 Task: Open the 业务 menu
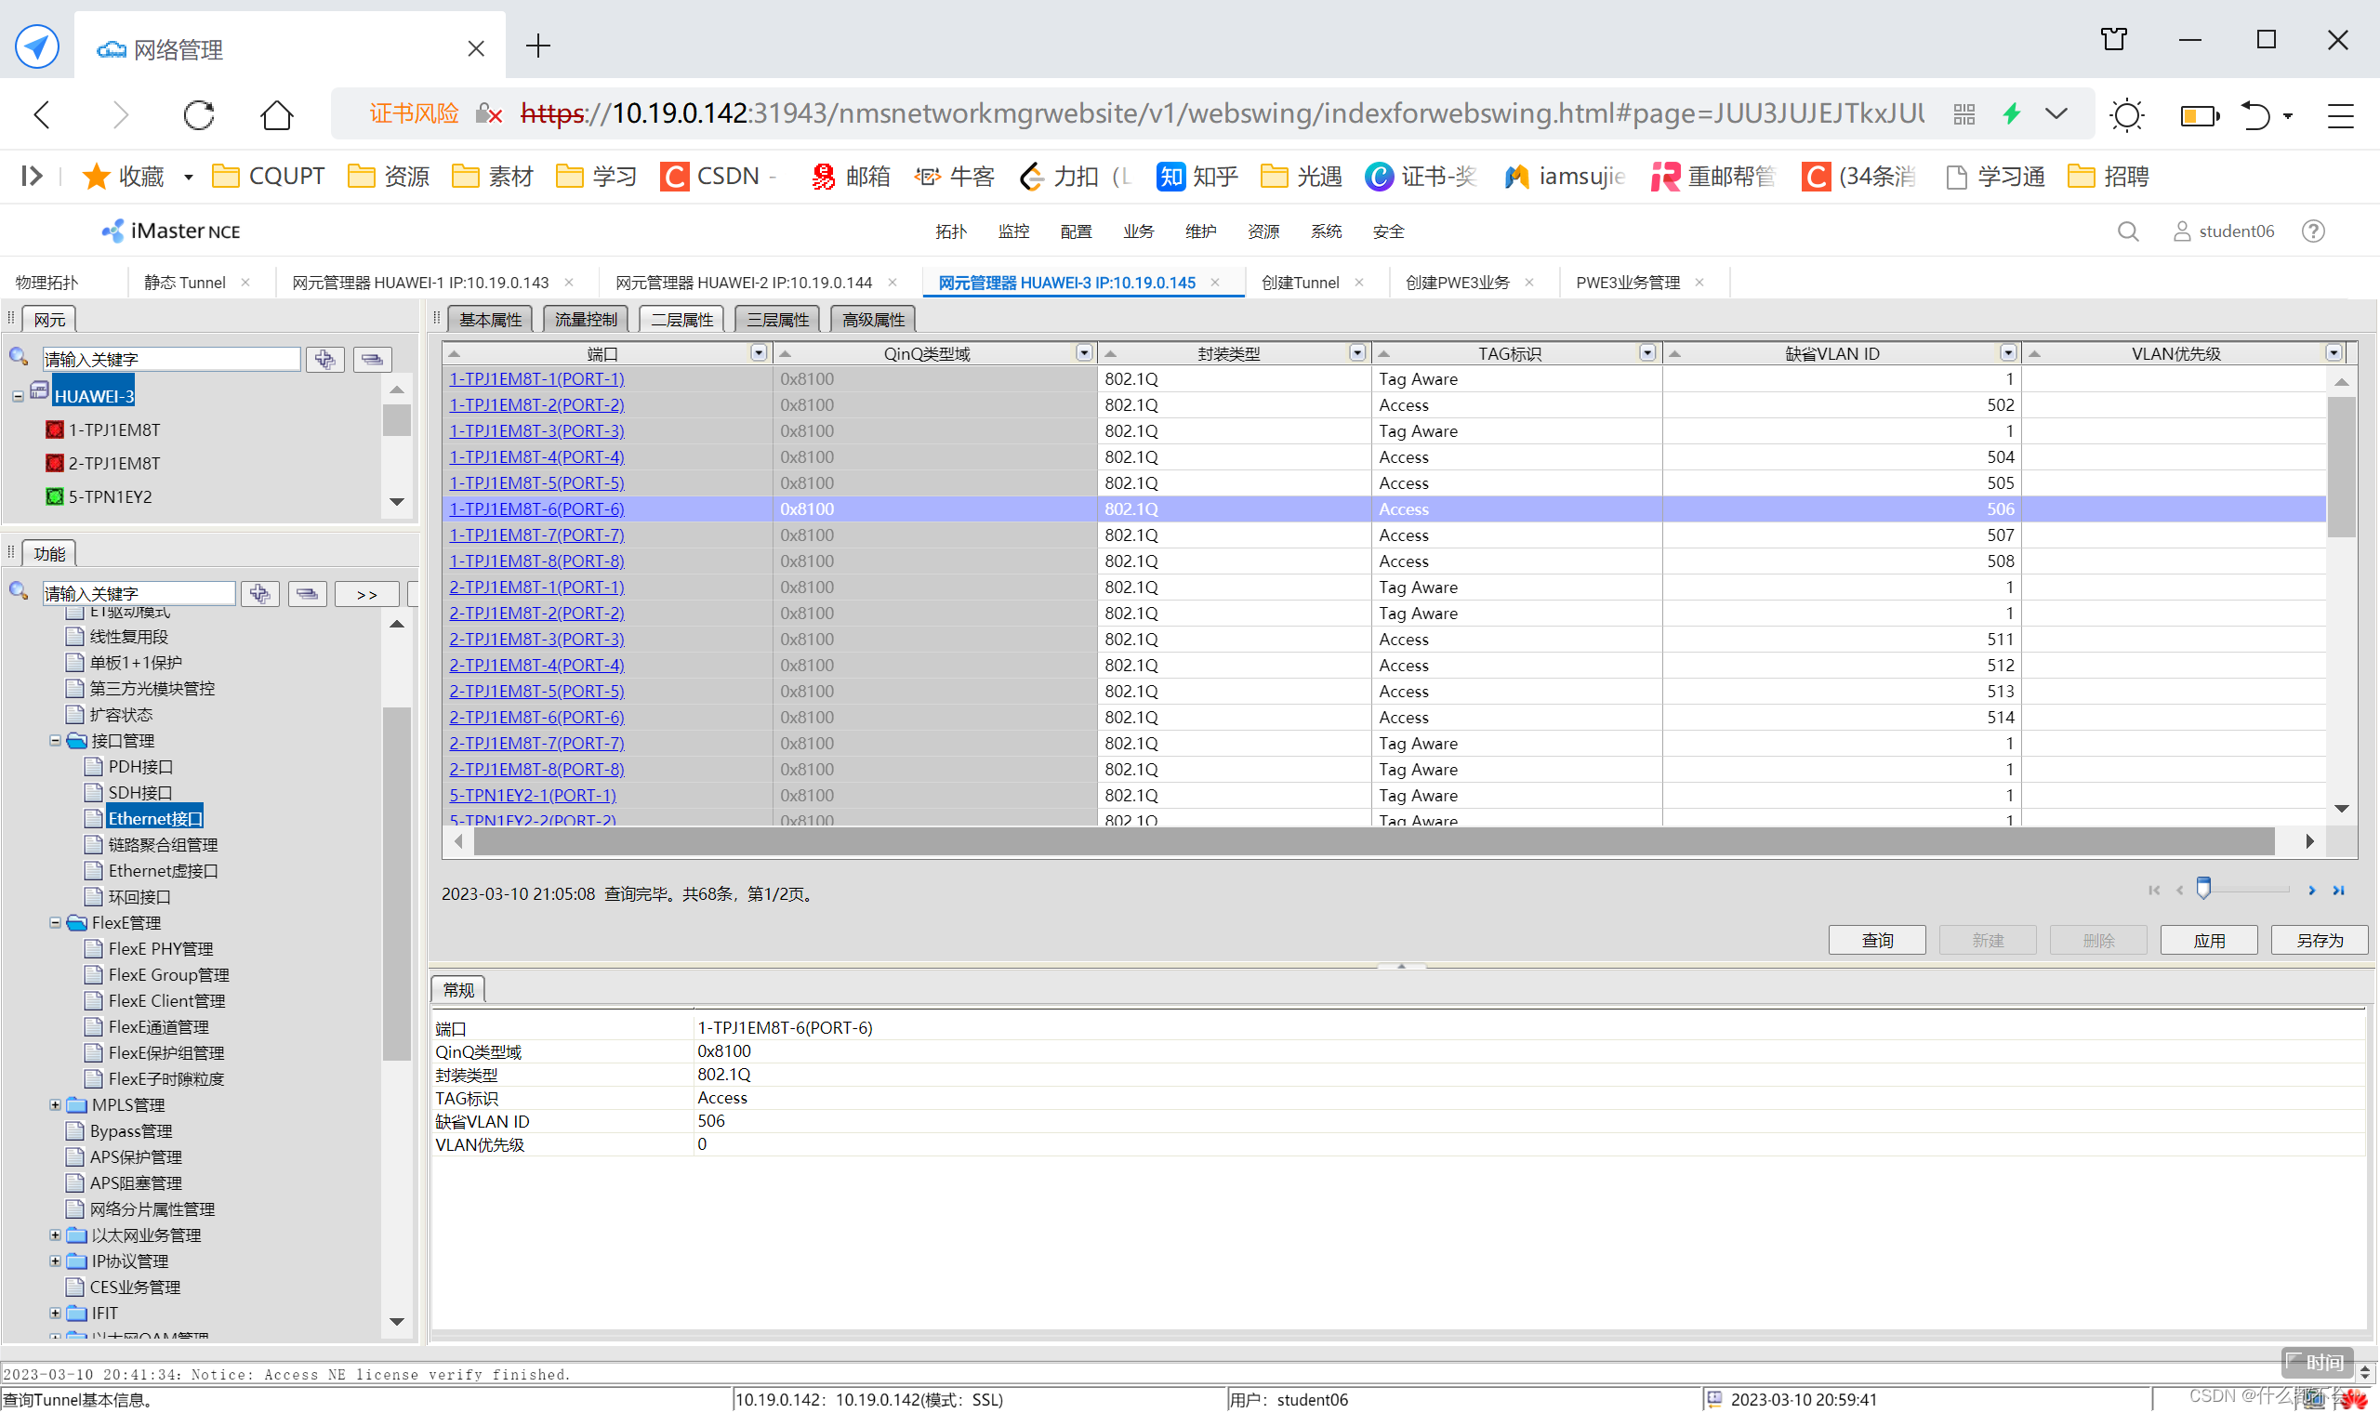1138,231
